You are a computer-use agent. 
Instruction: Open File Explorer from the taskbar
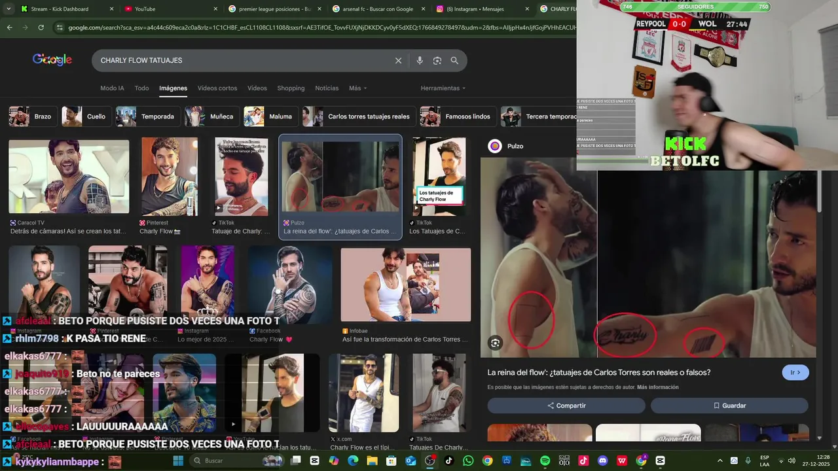372,461
